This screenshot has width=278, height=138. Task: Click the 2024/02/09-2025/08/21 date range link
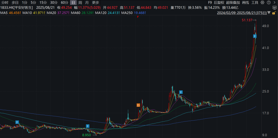pos(242,13)
